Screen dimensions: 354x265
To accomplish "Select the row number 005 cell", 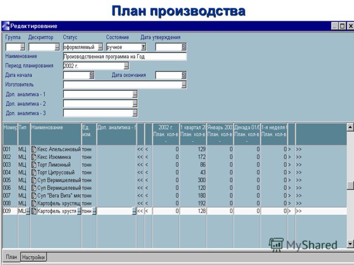I will coord(10,180).
